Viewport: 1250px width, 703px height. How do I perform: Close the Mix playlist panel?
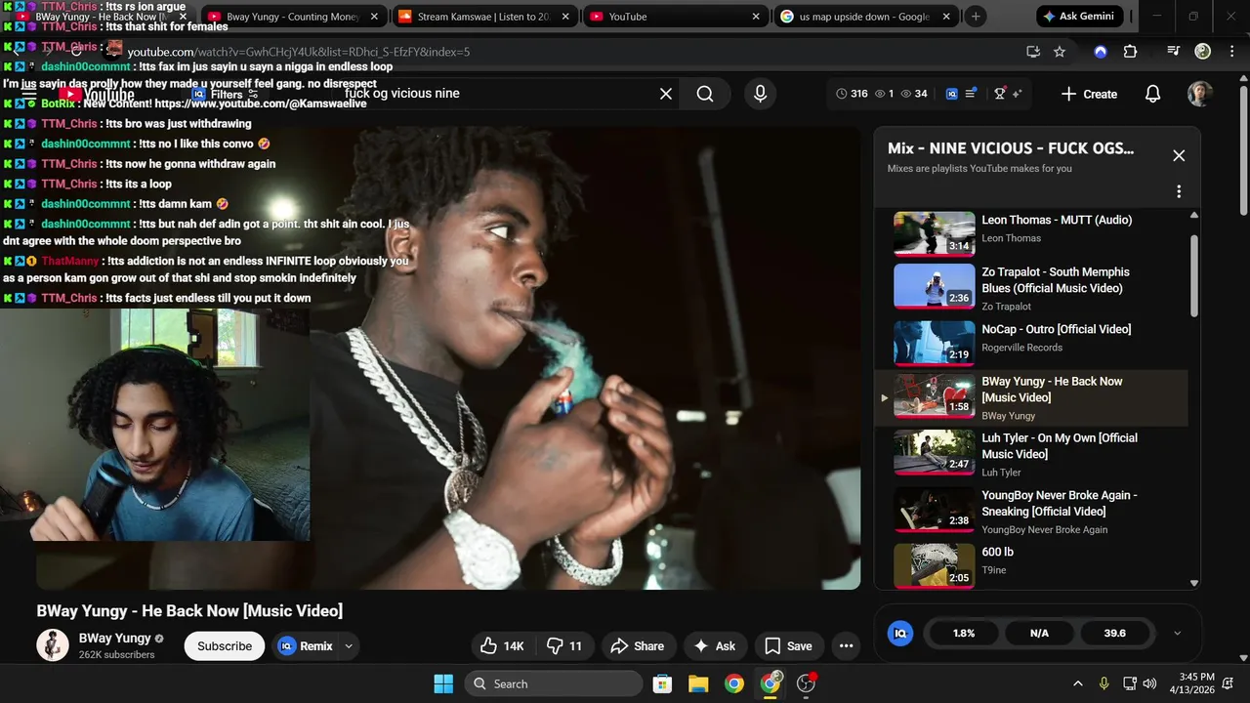tap(1179, 155)
